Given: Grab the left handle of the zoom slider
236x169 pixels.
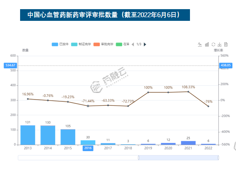Looking at the screenshot, I should pyautogui.click(x=138, y=158).
